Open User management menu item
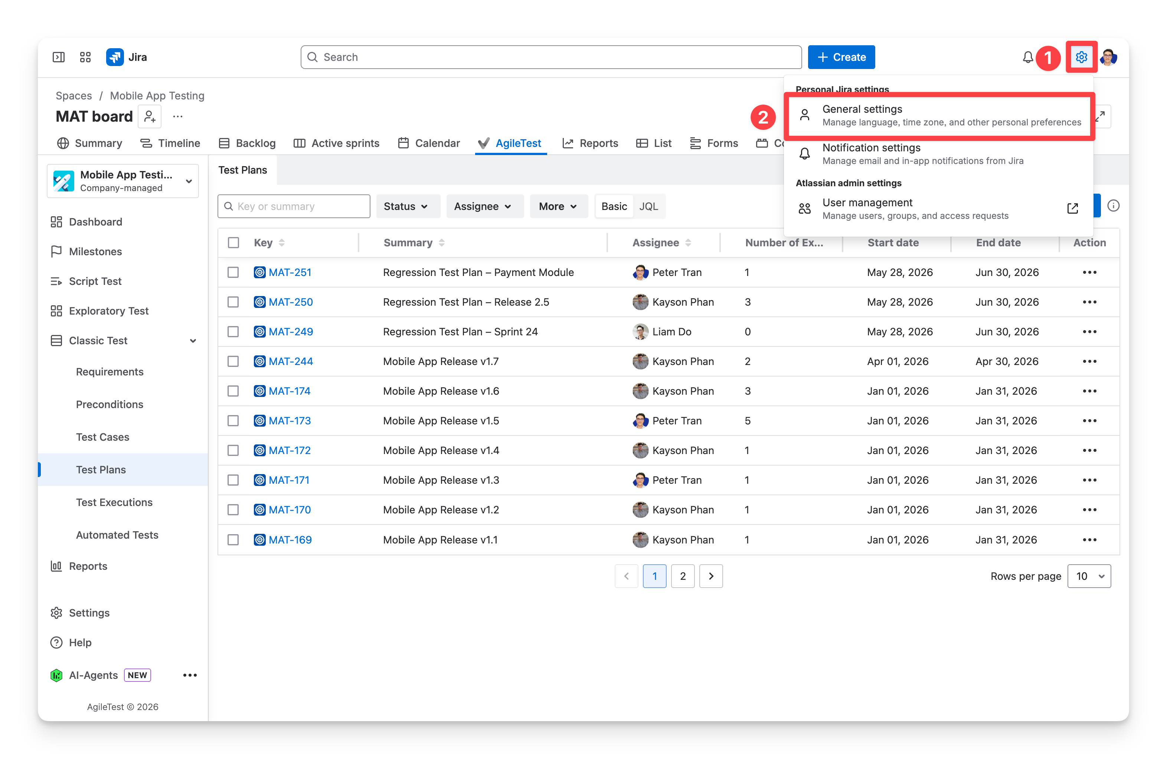This screenshot has height=759, width=1167. (939, 209)
